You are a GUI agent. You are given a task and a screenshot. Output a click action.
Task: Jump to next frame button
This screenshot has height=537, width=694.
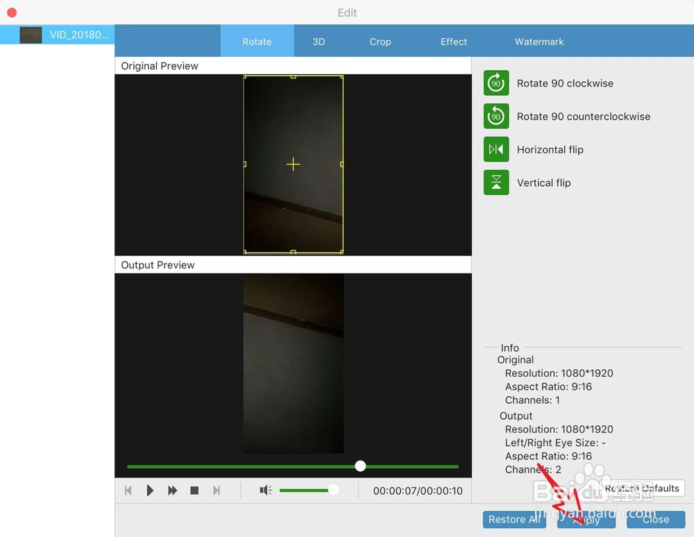coord(217,491)
